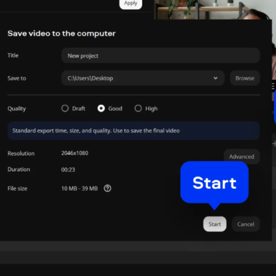
Task: Edit the Title field 'New project'
Action: (161, 55)
